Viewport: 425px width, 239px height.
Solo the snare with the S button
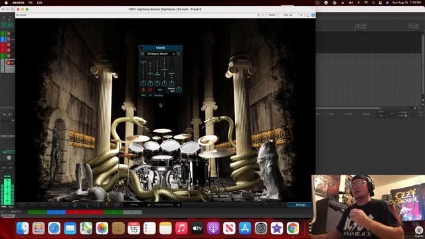[143, 90]
